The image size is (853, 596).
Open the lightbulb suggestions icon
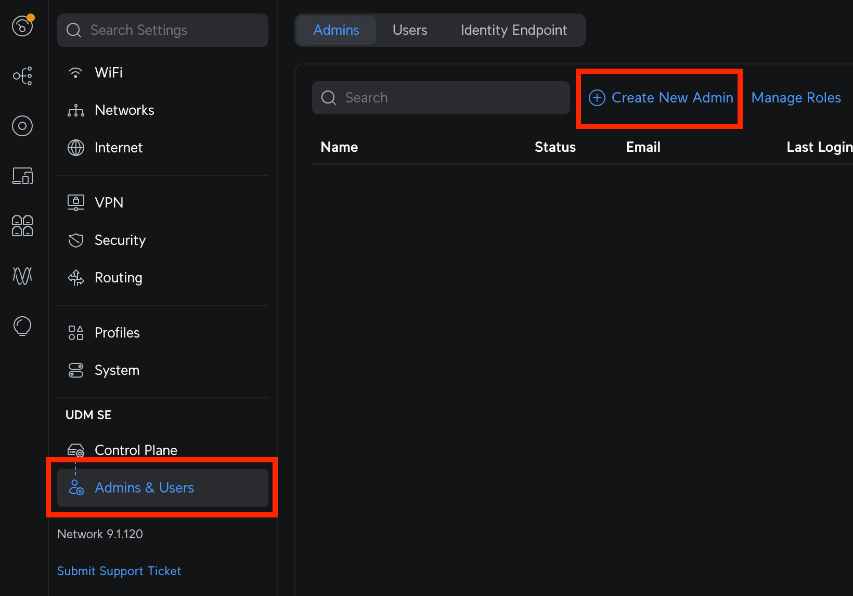[x=22, y=326]
